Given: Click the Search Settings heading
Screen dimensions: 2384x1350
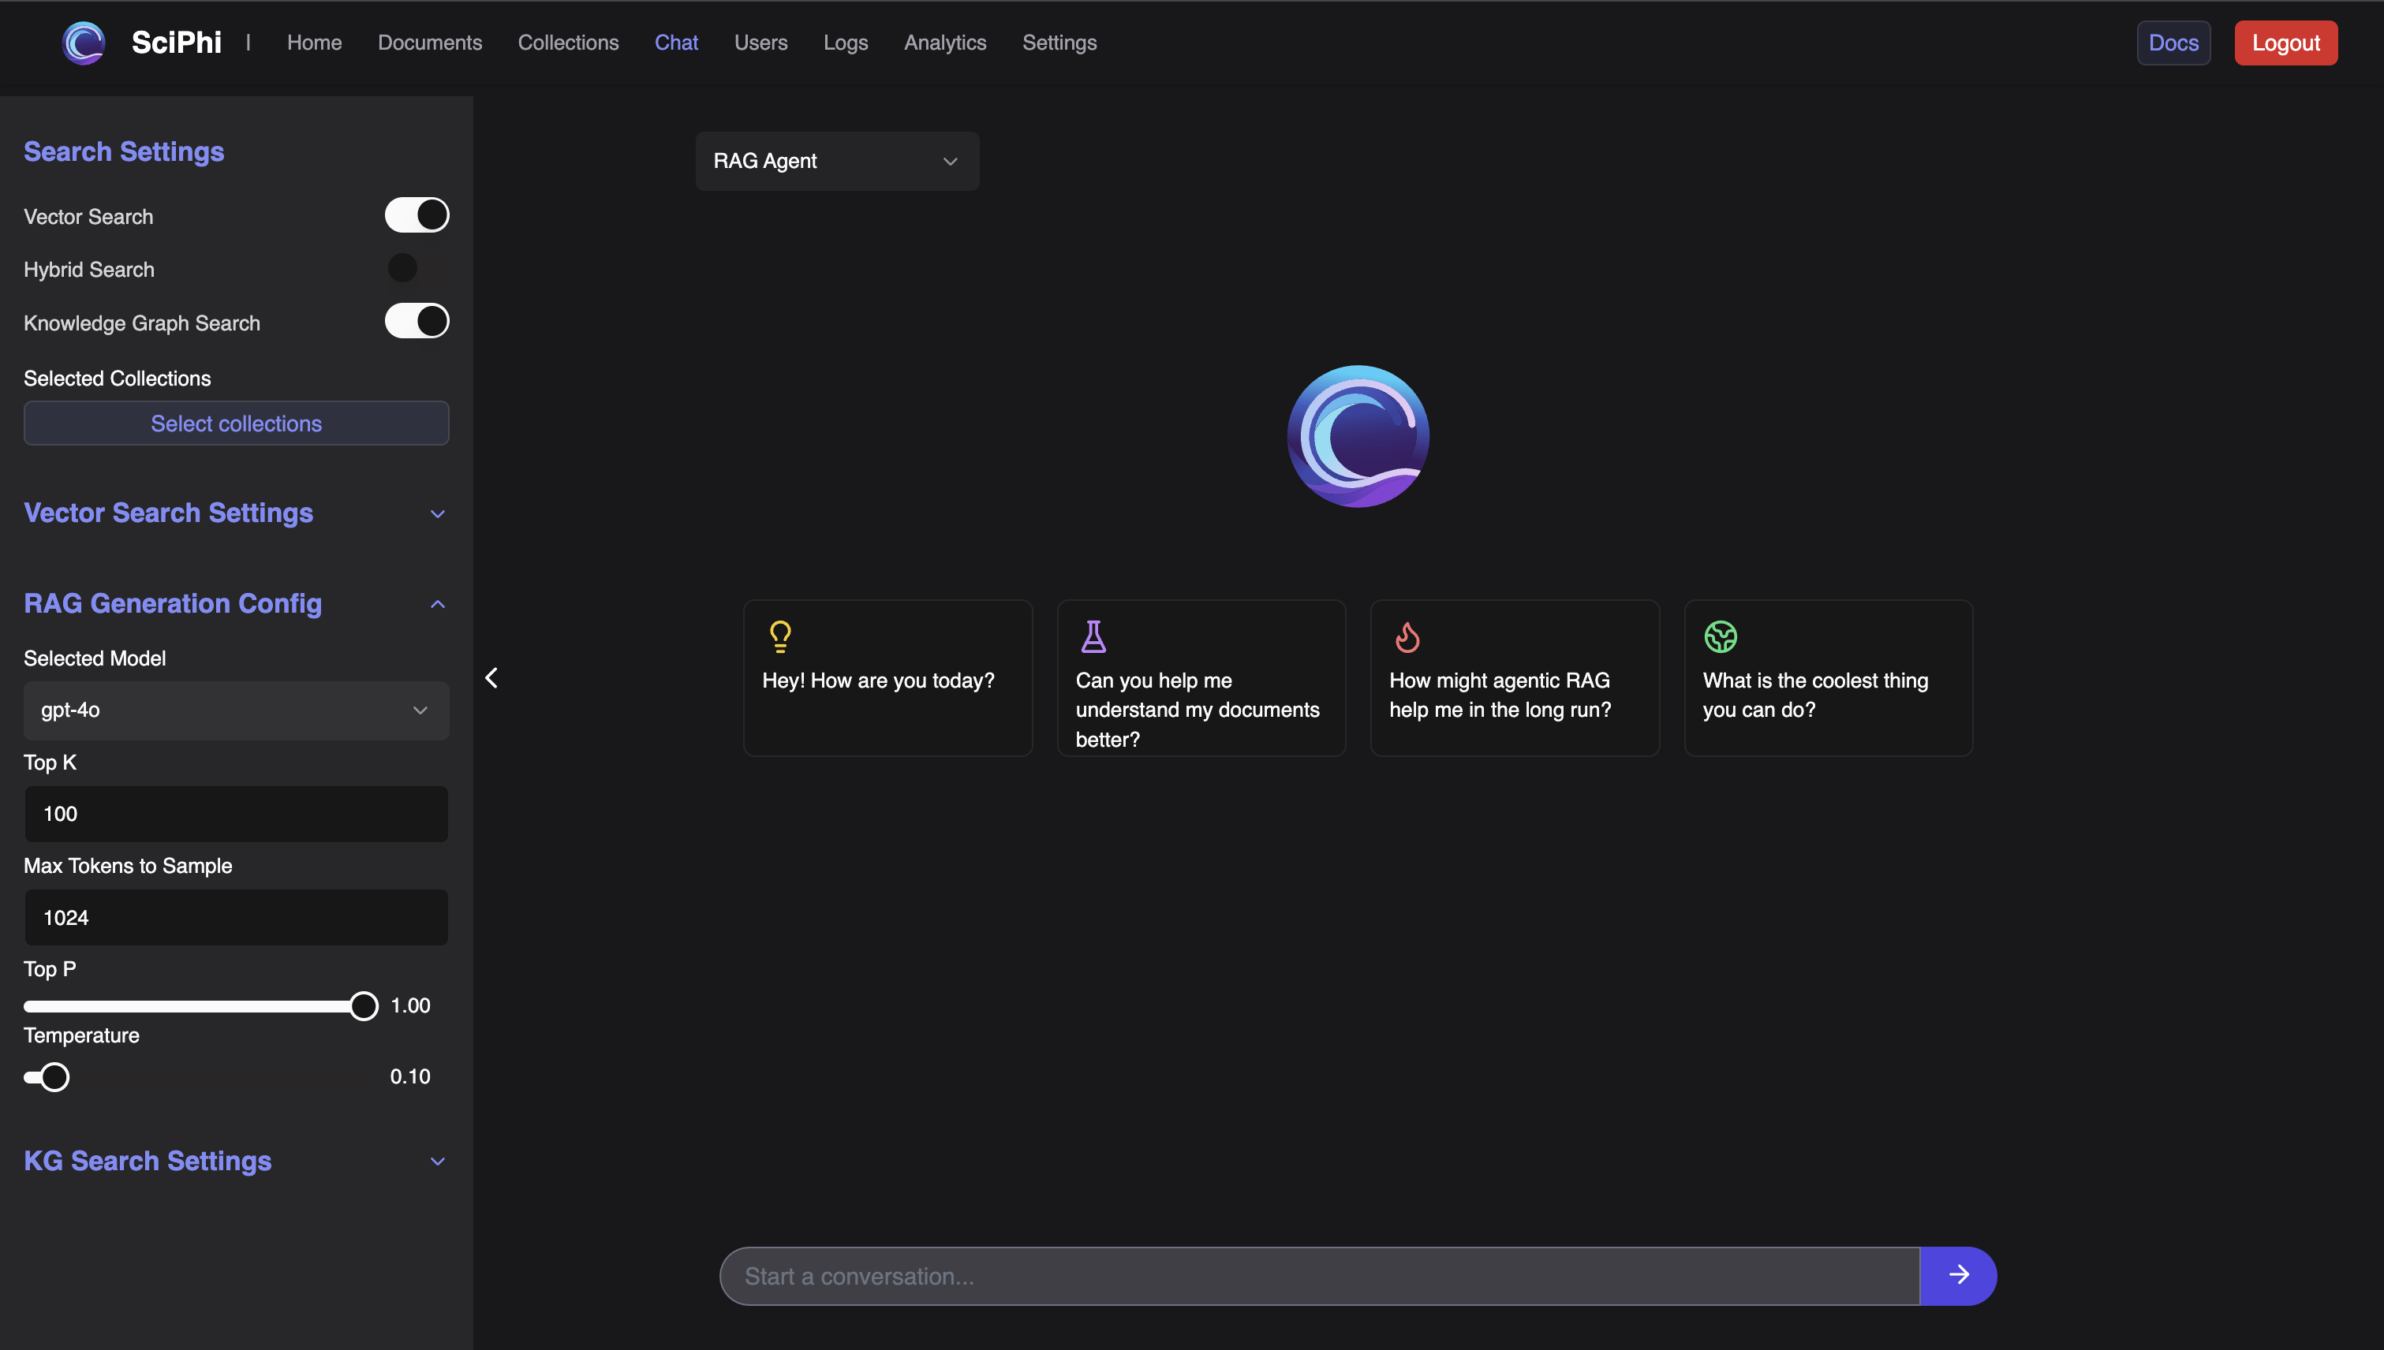Looking at the screenshot, I should pos(123,151).
